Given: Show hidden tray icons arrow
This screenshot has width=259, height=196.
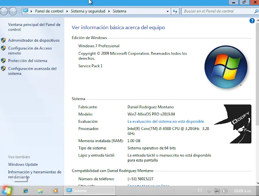Looking at the screenshot, I should (x=209, y=191).
